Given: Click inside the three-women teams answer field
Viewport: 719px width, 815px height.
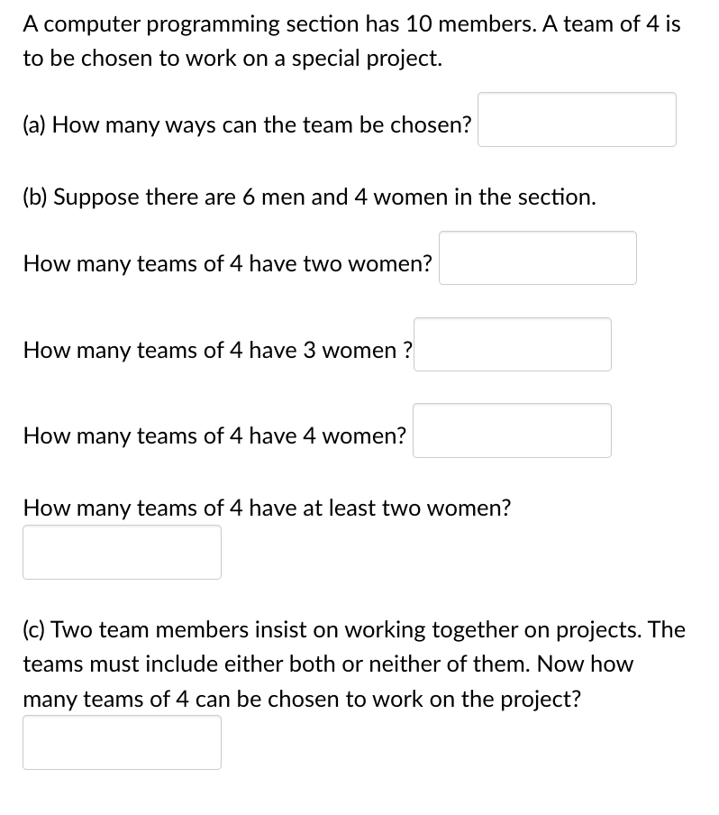Looking at the screenshot, I should (x=512, y=343).
